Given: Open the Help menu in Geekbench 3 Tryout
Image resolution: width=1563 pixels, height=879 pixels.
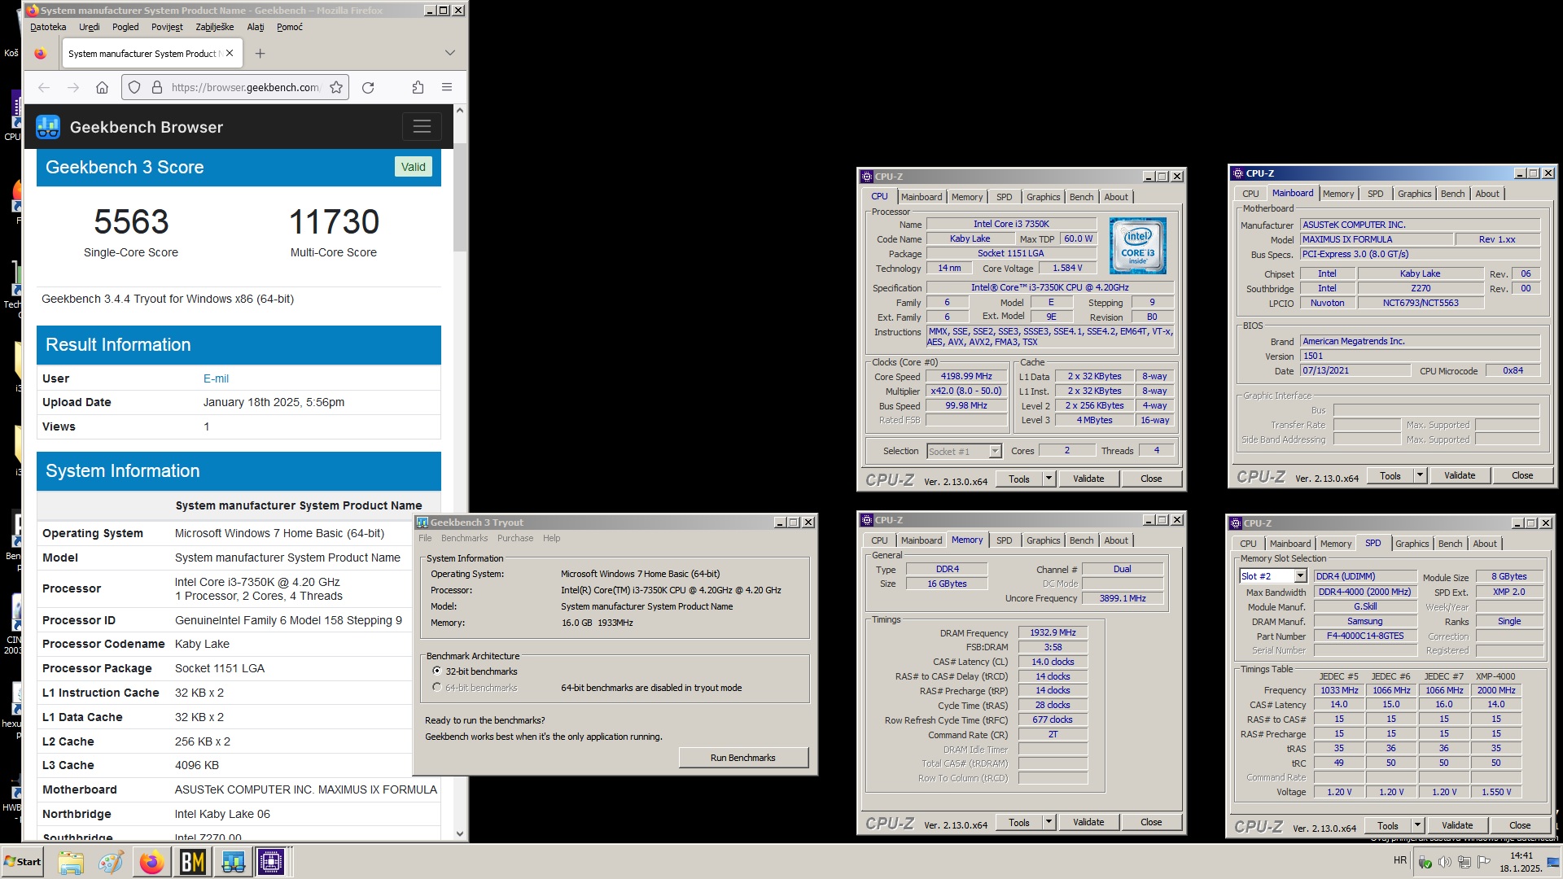Looking at the screenshot, I should [x=552, y=538].
